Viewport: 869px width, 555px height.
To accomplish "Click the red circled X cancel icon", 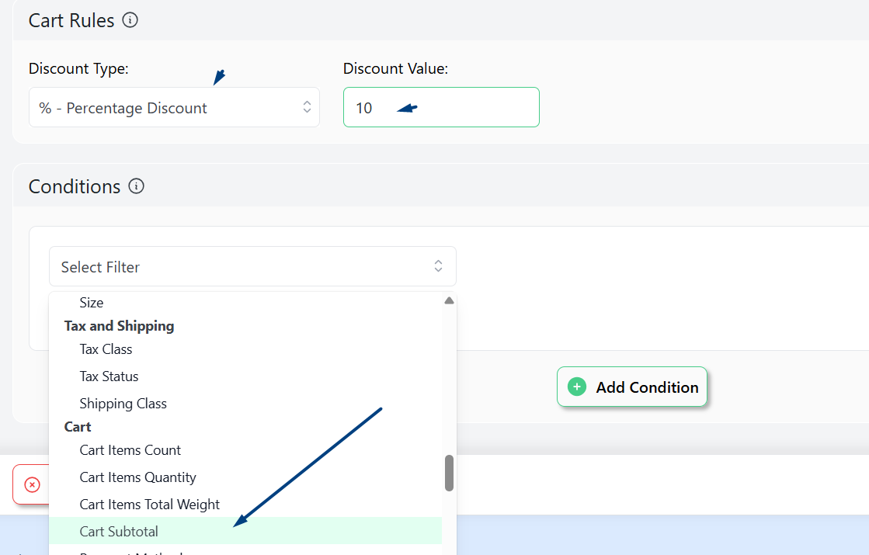I will pos(32,484).
